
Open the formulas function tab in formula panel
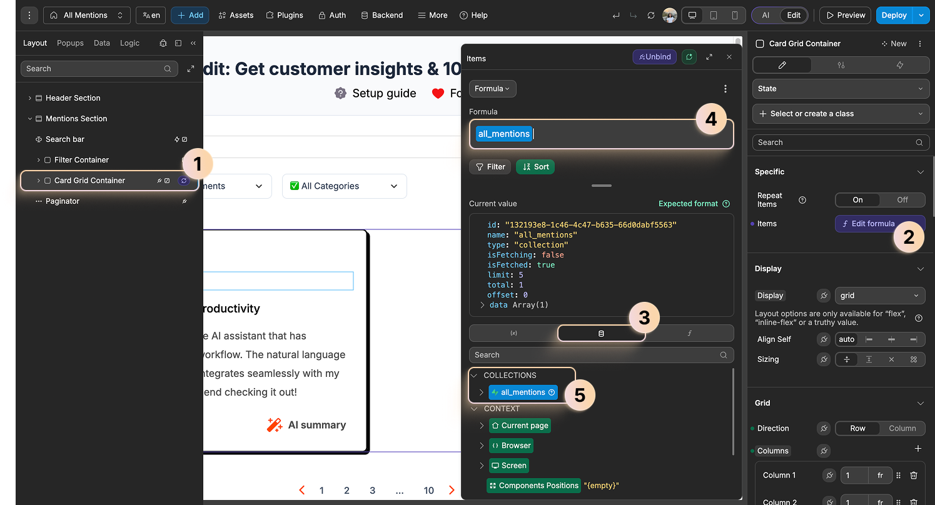pyautogui.click(x=689, y=333)
